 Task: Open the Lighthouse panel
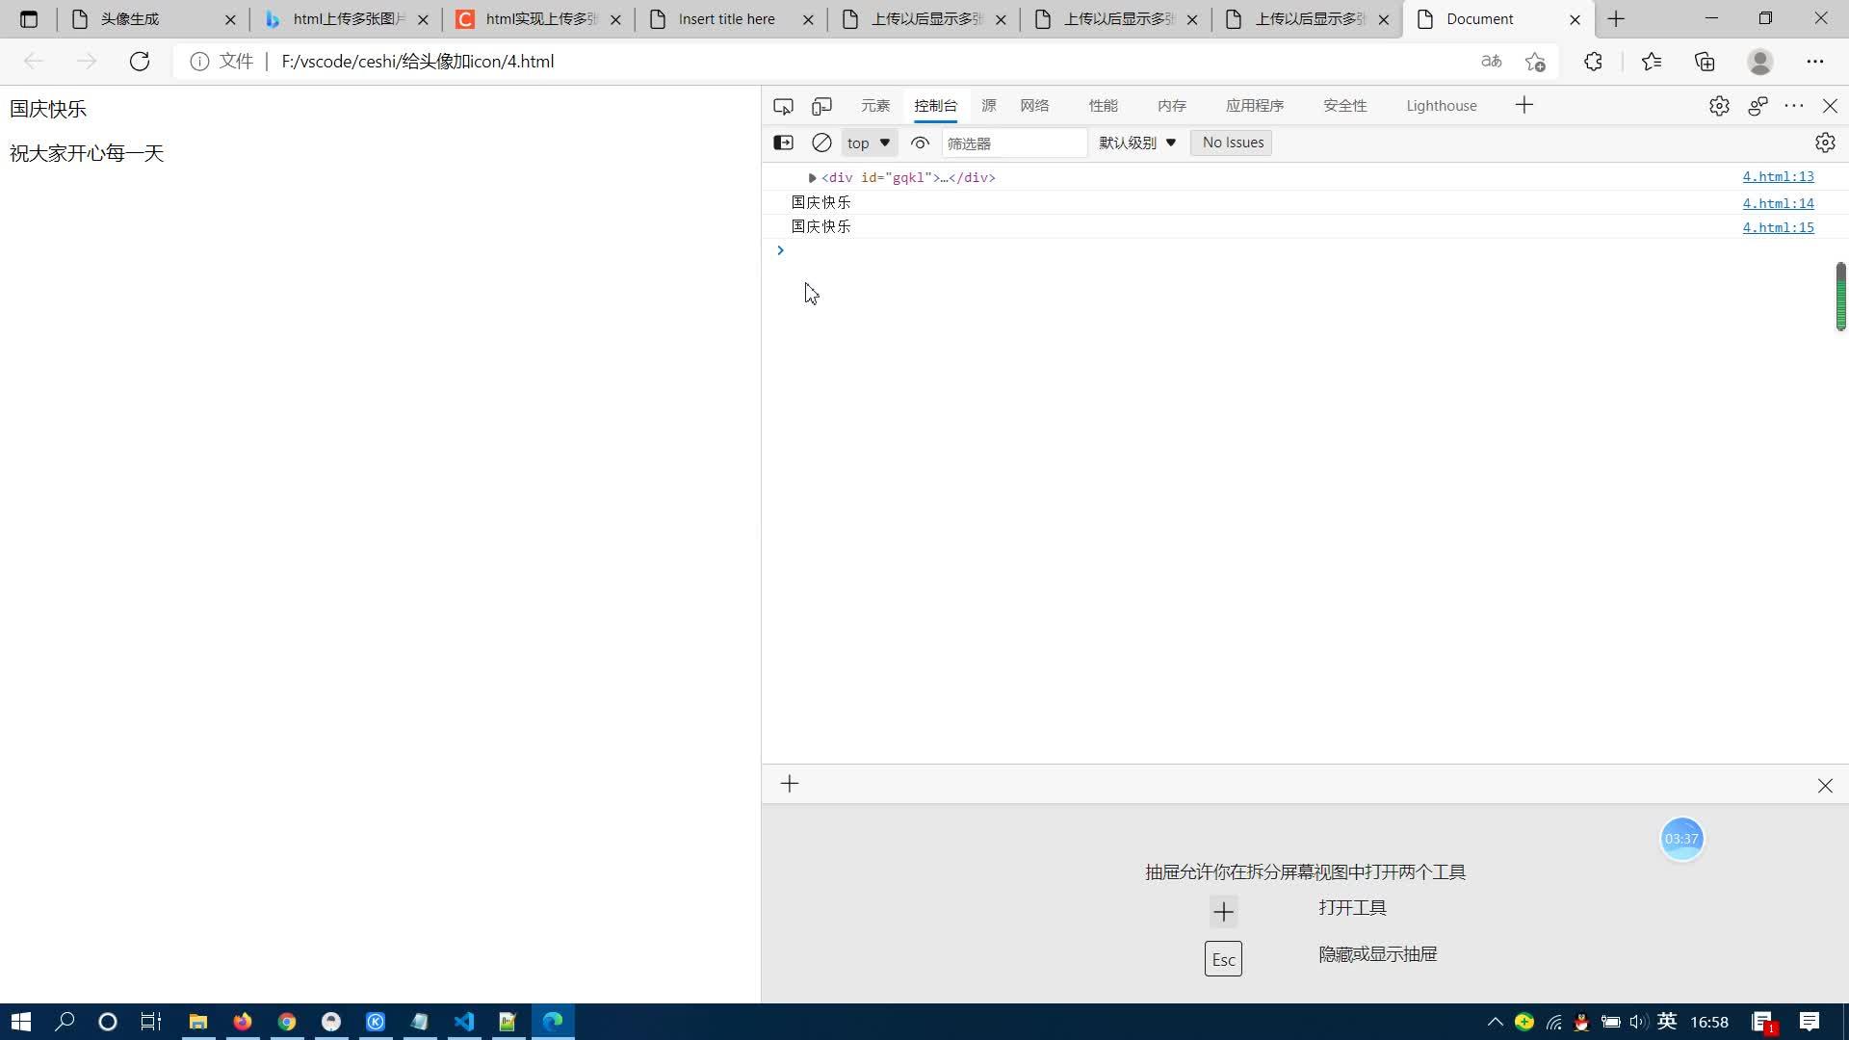click(1441, 106)
